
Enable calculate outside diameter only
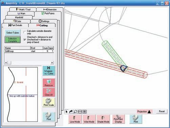[x=25, y=32]
